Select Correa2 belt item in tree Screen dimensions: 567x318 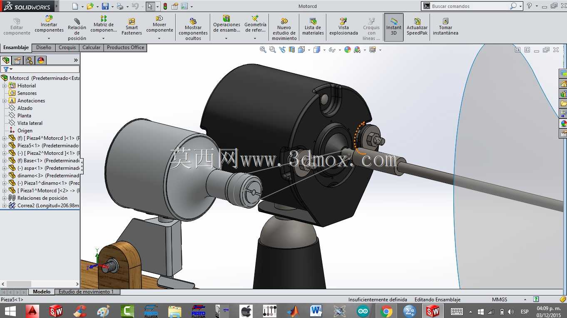tap(44, 206)
